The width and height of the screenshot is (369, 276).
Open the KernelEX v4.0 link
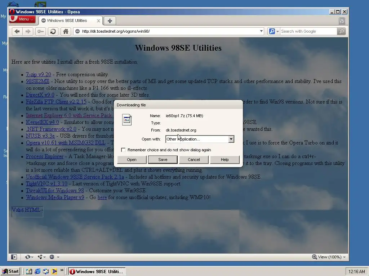coord(43,122)
